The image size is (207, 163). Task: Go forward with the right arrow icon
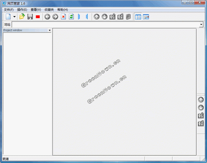click(x=55, y=17)
